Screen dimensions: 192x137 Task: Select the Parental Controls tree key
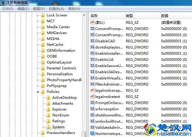tap(61, 68)
